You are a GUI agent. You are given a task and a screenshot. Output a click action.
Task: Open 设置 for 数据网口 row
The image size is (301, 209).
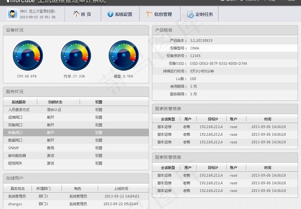(98, 140)
